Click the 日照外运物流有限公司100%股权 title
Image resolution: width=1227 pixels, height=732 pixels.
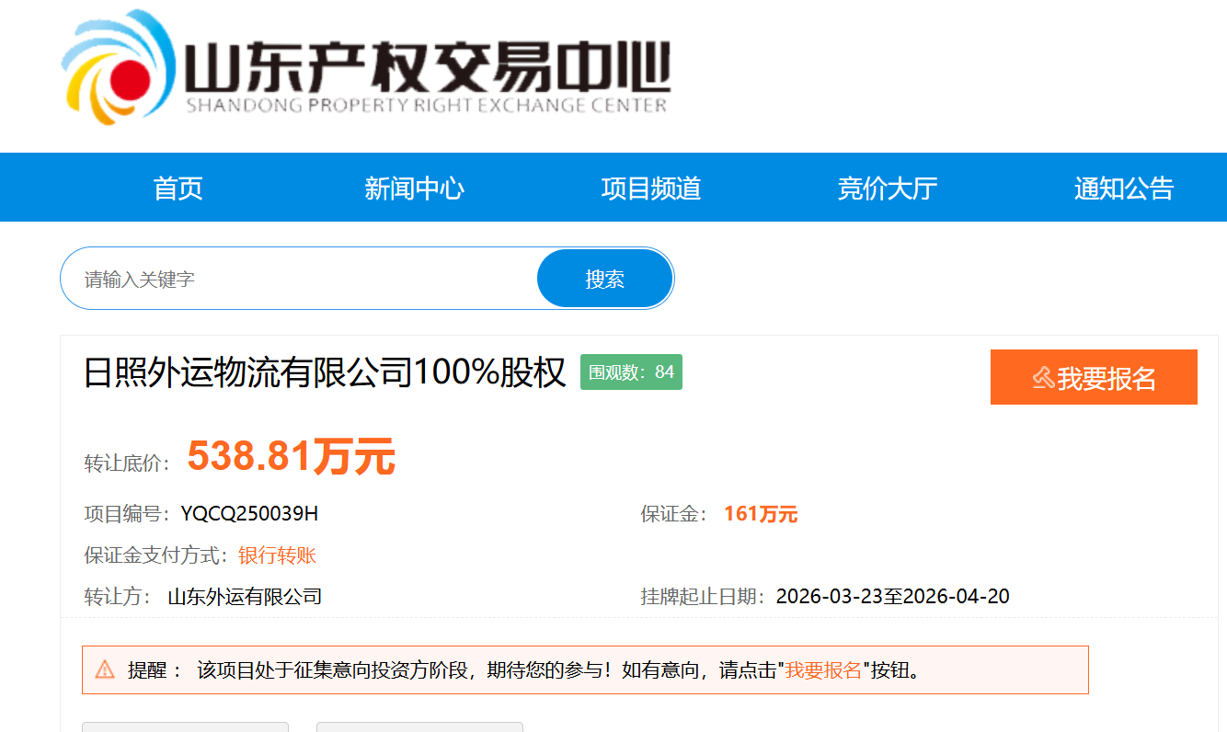[325, 373]
